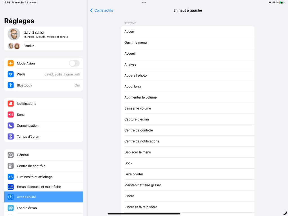Open Fond d'écran via its flower icon

pos(11,208)
